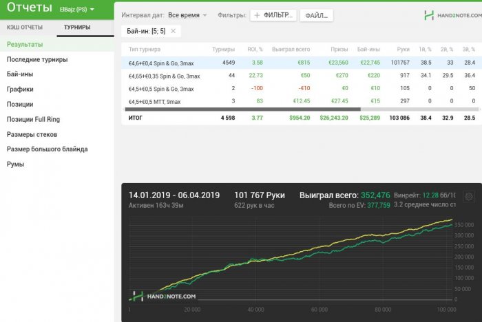Select the €4,6+€0,4 Spin & Go row
Screen dimensions: 482x322
click(163, 63)
